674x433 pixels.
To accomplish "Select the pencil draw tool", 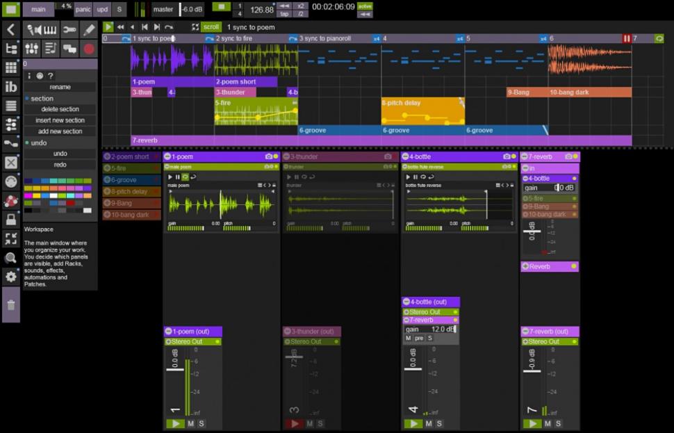I will click(89, 30).
